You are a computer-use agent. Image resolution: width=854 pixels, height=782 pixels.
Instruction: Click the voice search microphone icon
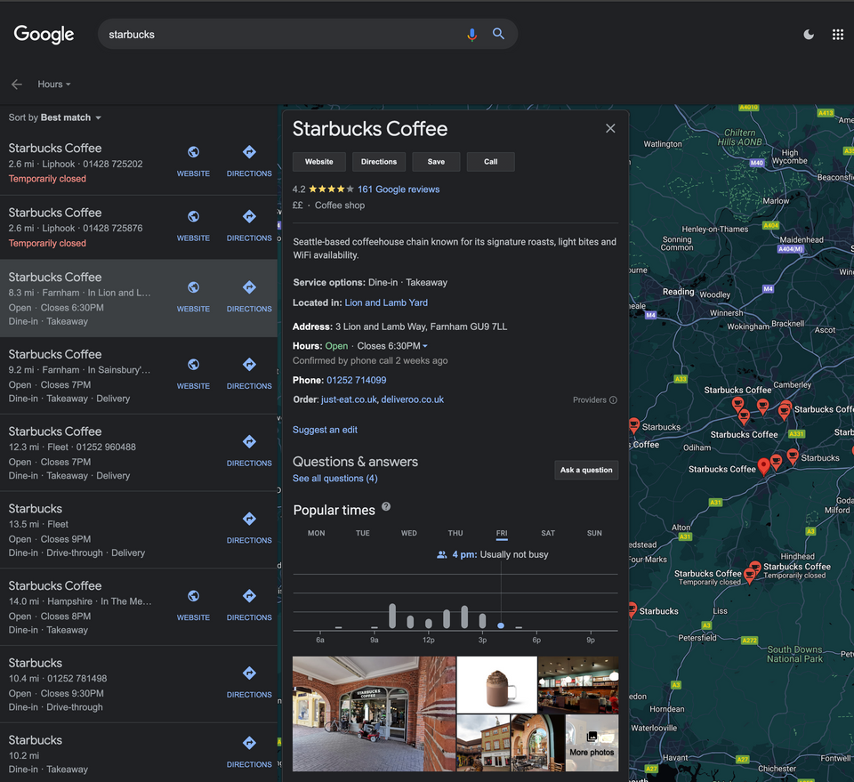click(471, 35)
